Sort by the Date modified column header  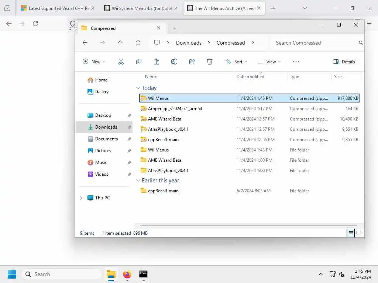250,77
